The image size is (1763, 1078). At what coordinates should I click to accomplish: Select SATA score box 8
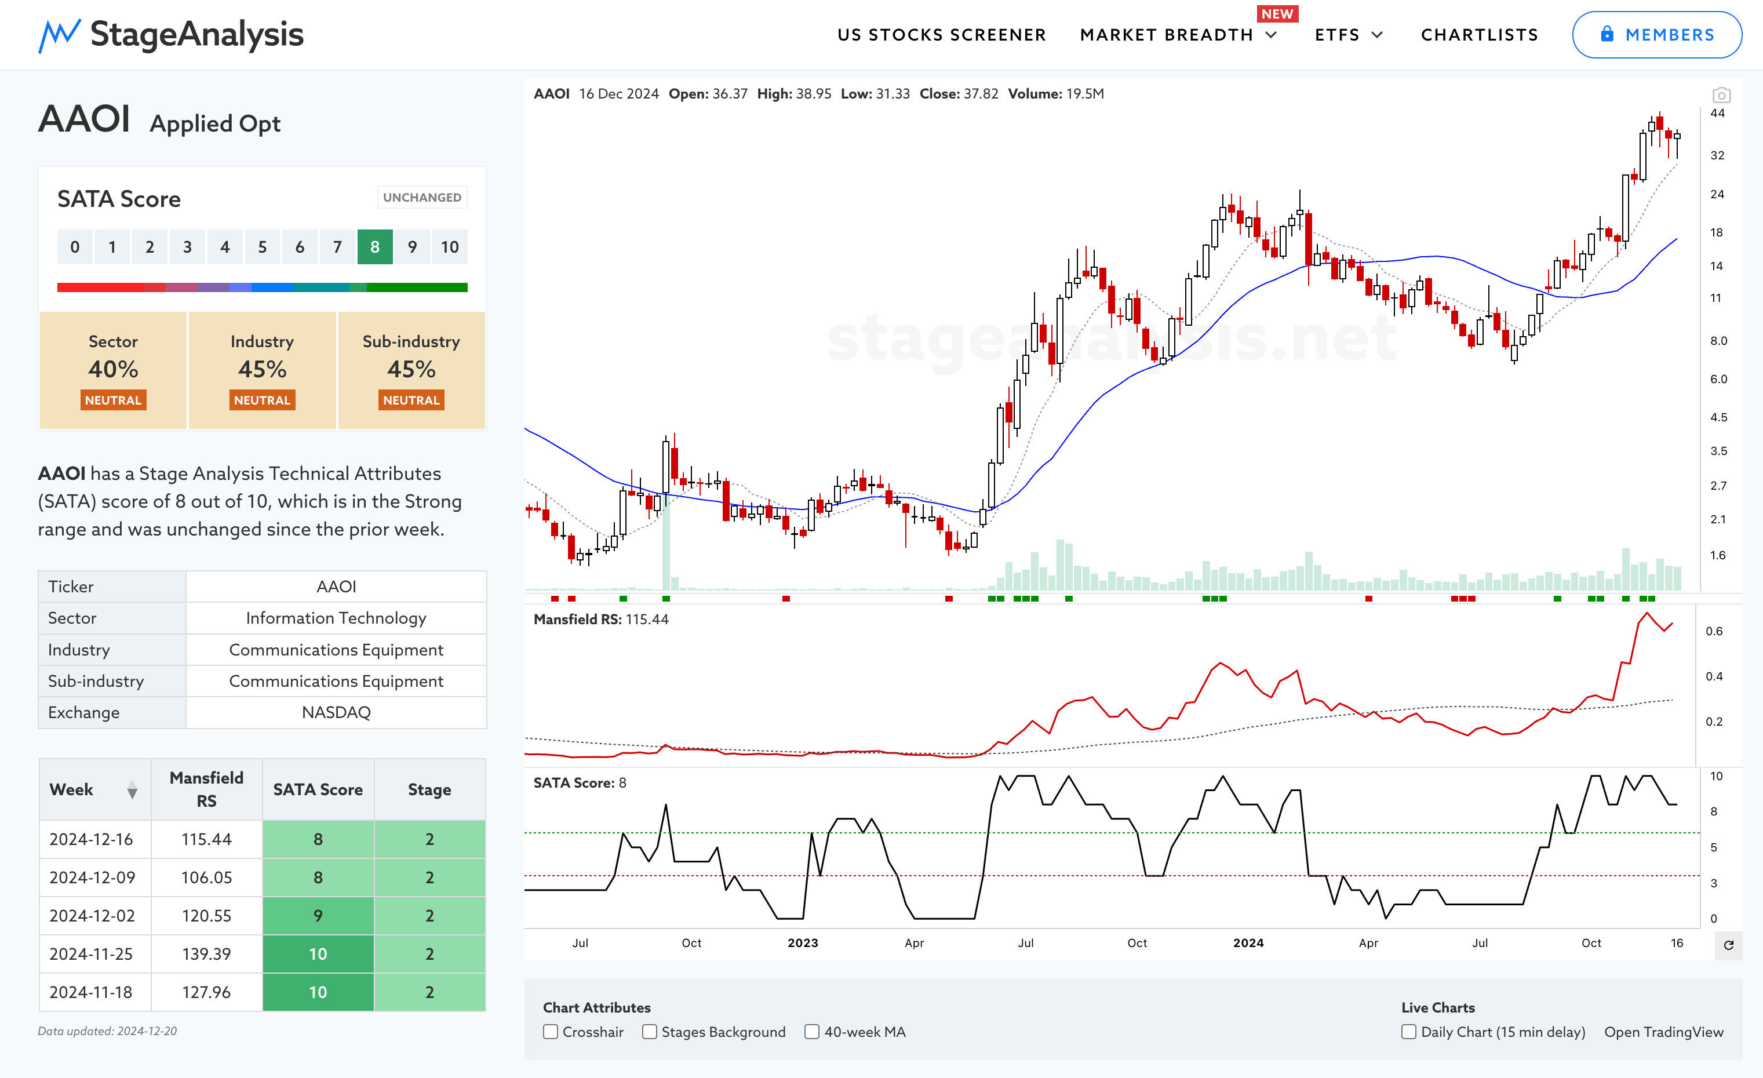tap(375, 247)
